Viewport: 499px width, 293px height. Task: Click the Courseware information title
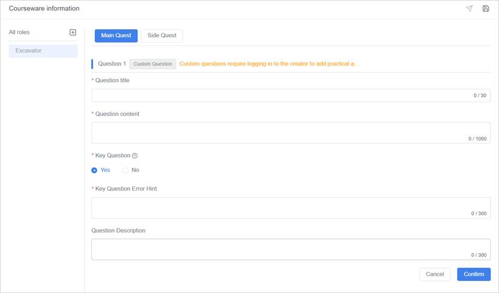[44, 8]
